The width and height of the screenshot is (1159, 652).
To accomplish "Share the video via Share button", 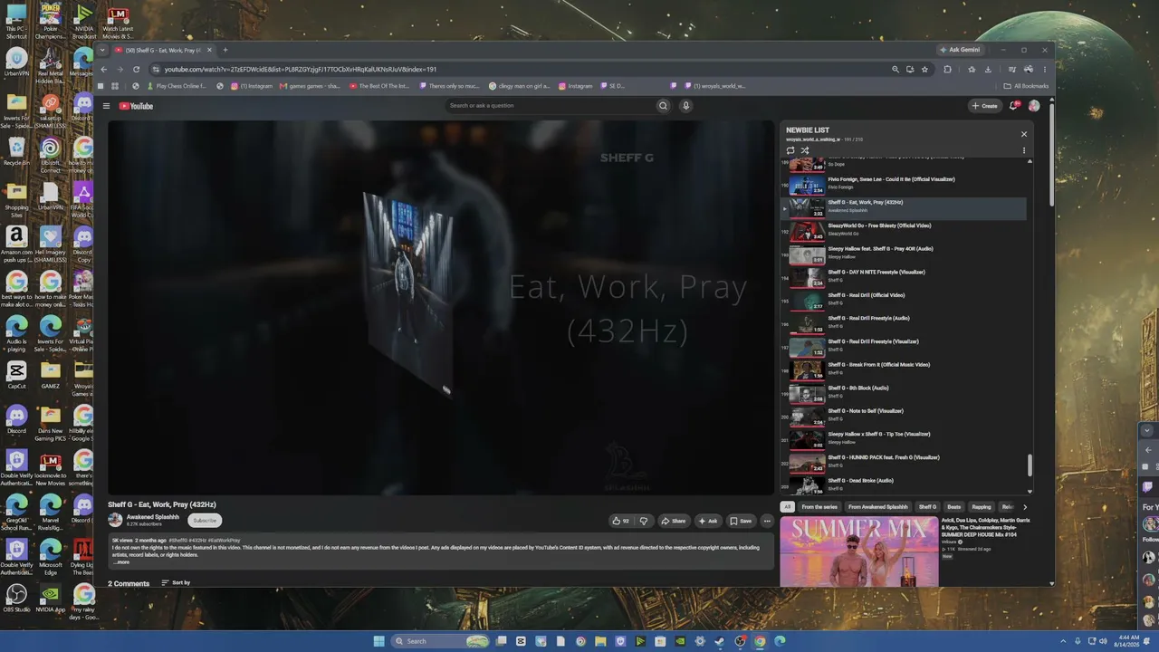I will point(673,521).
